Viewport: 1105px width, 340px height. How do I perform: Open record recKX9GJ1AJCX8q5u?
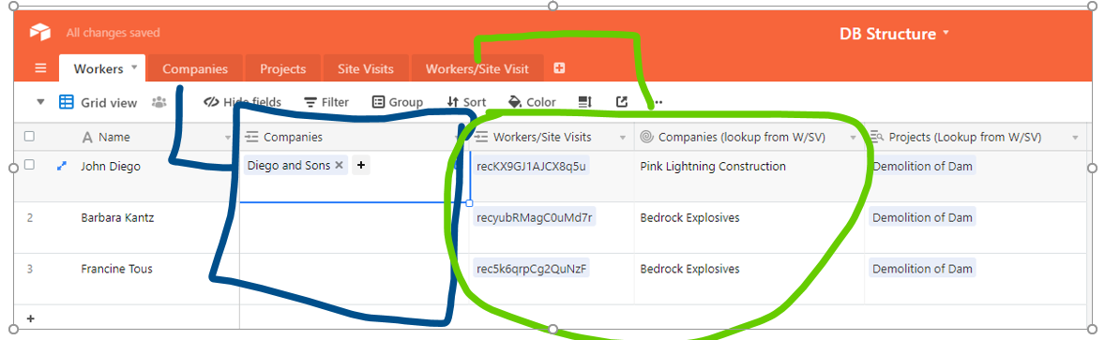click(531, 166)
